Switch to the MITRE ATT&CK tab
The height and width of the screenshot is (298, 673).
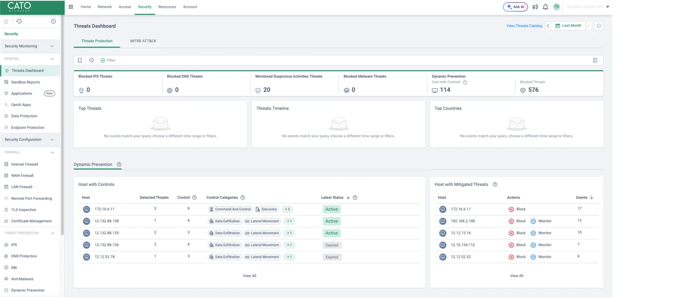[x=143, y=41]
